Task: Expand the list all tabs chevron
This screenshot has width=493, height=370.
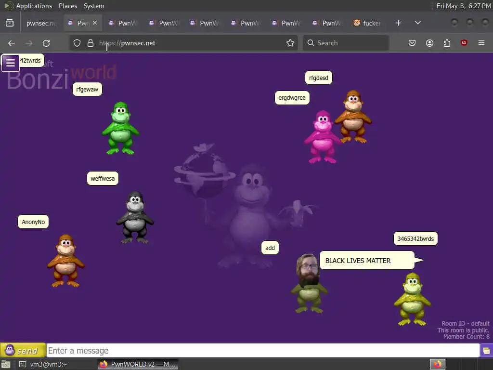Action: (x=418, y=23)
